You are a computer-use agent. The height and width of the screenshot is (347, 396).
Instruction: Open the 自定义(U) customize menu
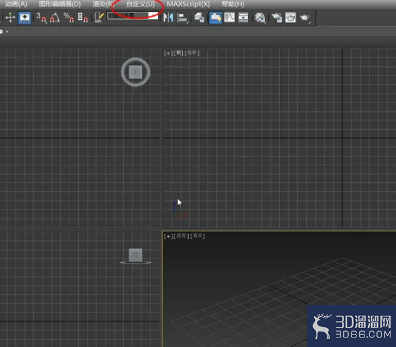pos(140,4)
